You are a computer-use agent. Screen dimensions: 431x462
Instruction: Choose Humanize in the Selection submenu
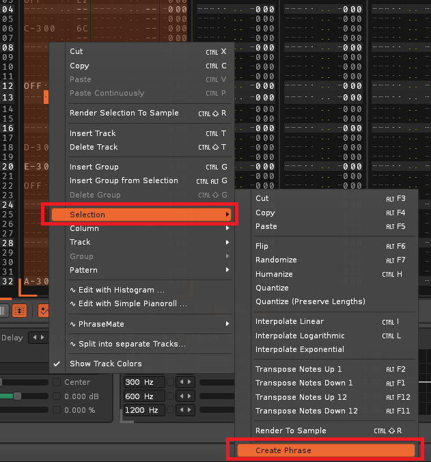(x=274, y=274)
